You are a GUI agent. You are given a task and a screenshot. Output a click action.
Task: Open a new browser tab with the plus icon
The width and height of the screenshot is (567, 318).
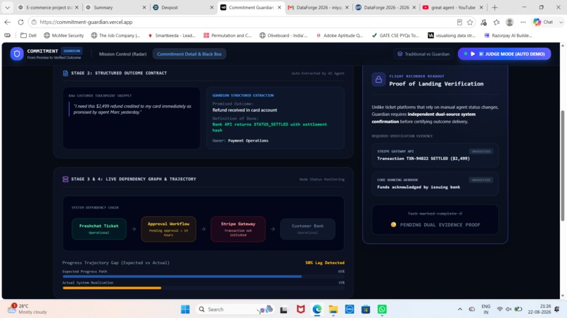point(495,7)
